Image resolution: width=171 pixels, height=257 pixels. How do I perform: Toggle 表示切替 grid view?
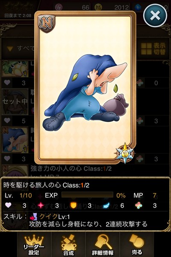(x=153, y=49)
